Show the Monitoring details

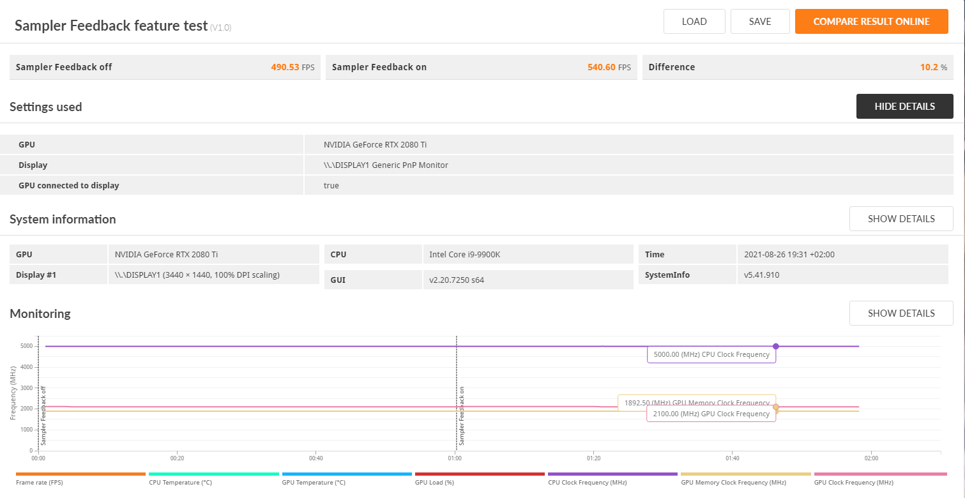click(901, 313)
